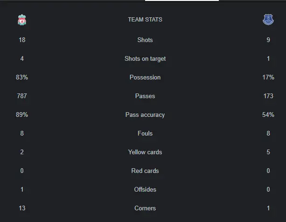Select the TEAM STATS header

[145, 20]
